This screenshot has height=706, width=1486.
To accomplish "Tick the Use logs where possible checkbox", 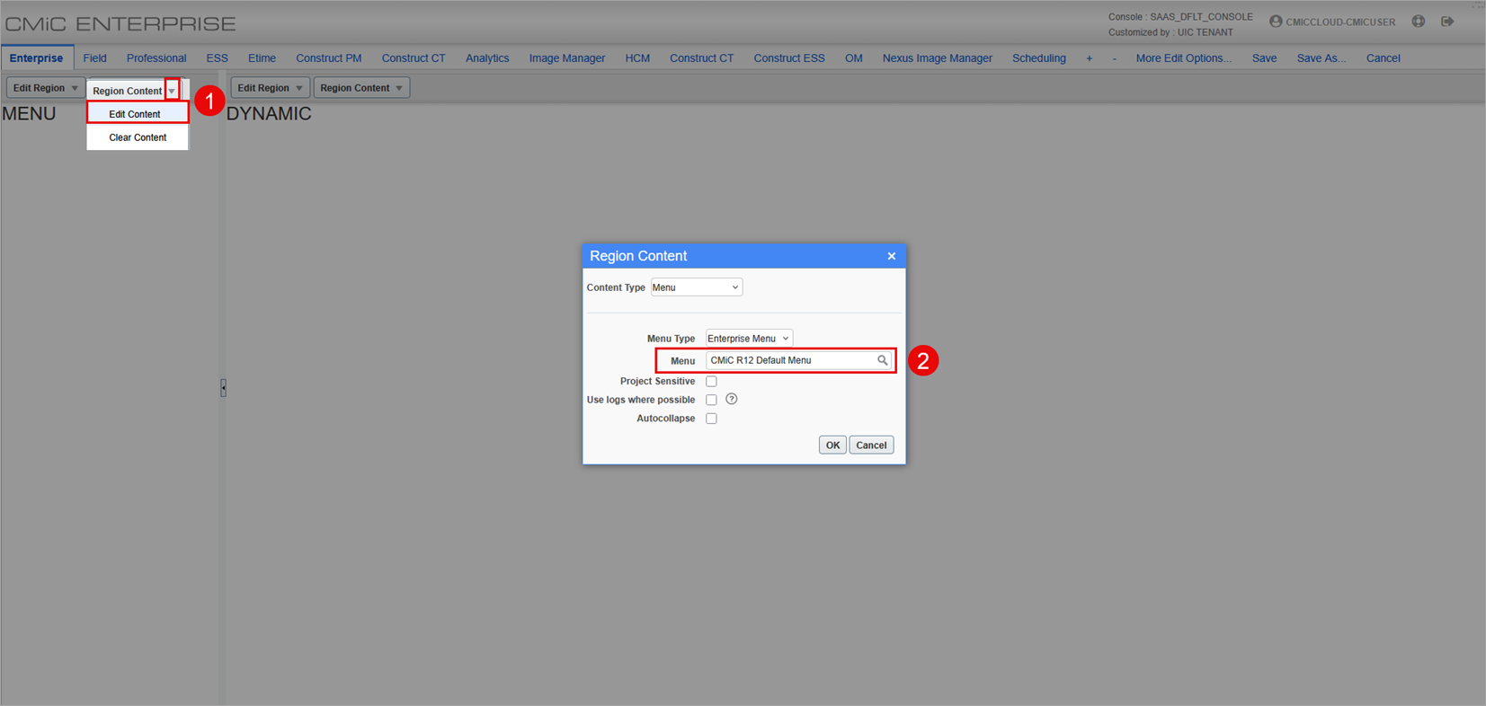I will [x=711, y=400].
